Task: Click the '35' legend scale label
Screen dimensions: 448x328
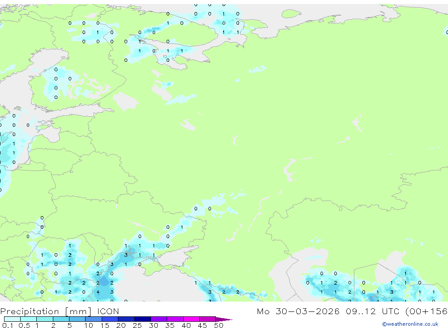Action: 170,325
